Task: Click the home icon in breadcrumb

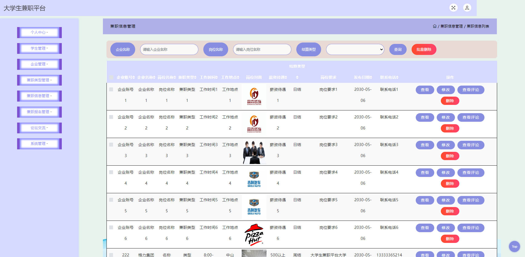Action: tap(435, 26)
